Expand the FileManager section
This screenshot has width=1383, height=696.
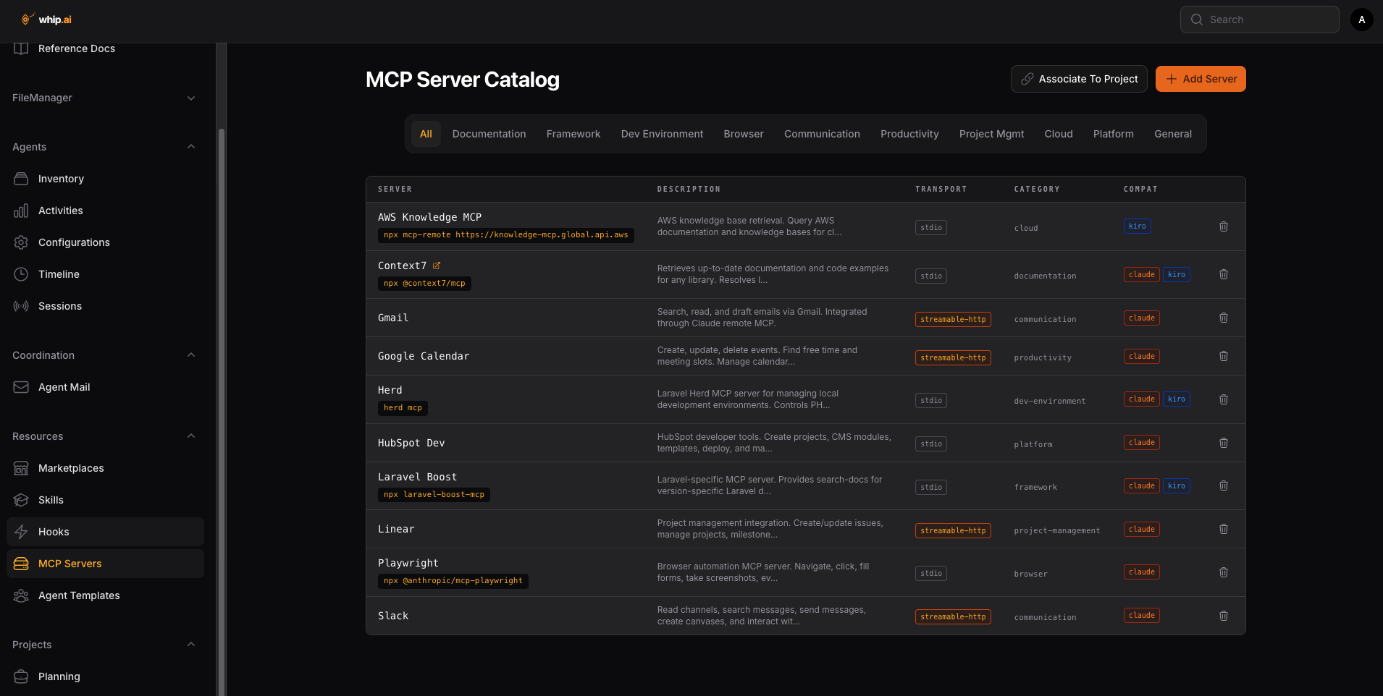pyautogui.click(x=190, y=98)
